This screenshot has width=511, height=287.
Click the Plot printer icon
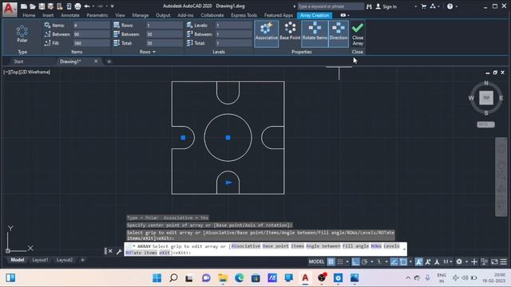click(x=77, y=6)
